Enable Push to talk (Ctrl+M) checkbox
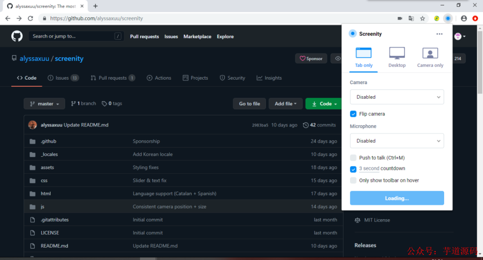The height and width of the screenshot is (260, 483). point(353,158)
